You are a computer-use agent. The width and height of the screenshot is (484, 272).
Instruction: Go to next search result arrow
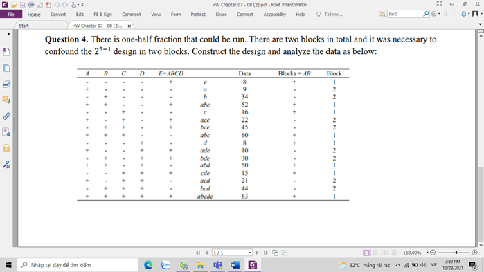click(454, 14)
